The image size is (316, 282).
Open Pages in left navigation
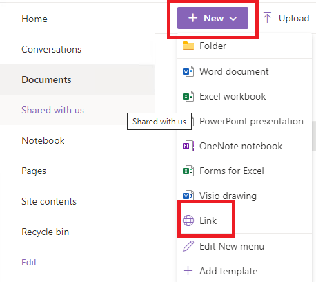click(x=34, y=171)
